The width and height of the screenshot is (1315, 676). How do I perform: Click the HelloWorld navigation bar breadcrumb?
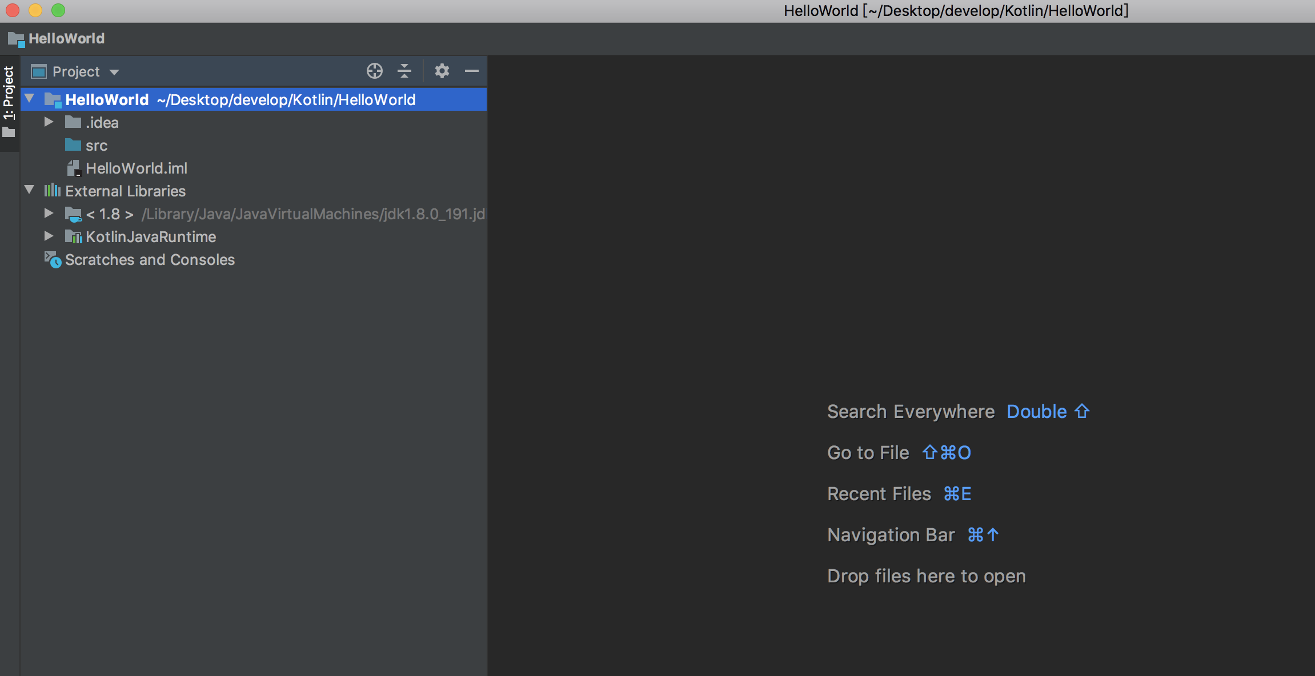coord(66,38)
